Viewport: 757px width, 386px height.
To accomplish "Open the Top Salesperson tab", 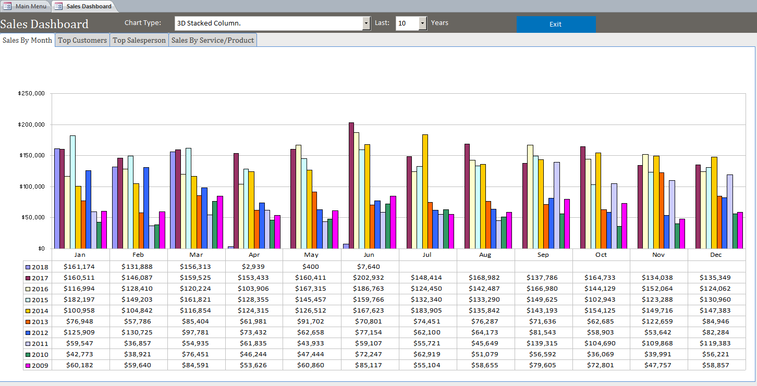I will pyautogui.click(x=139, y=40).
